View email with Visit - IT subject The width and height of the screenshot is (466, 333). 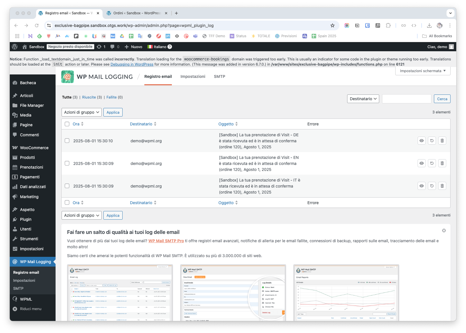click(x=422, y=186)
